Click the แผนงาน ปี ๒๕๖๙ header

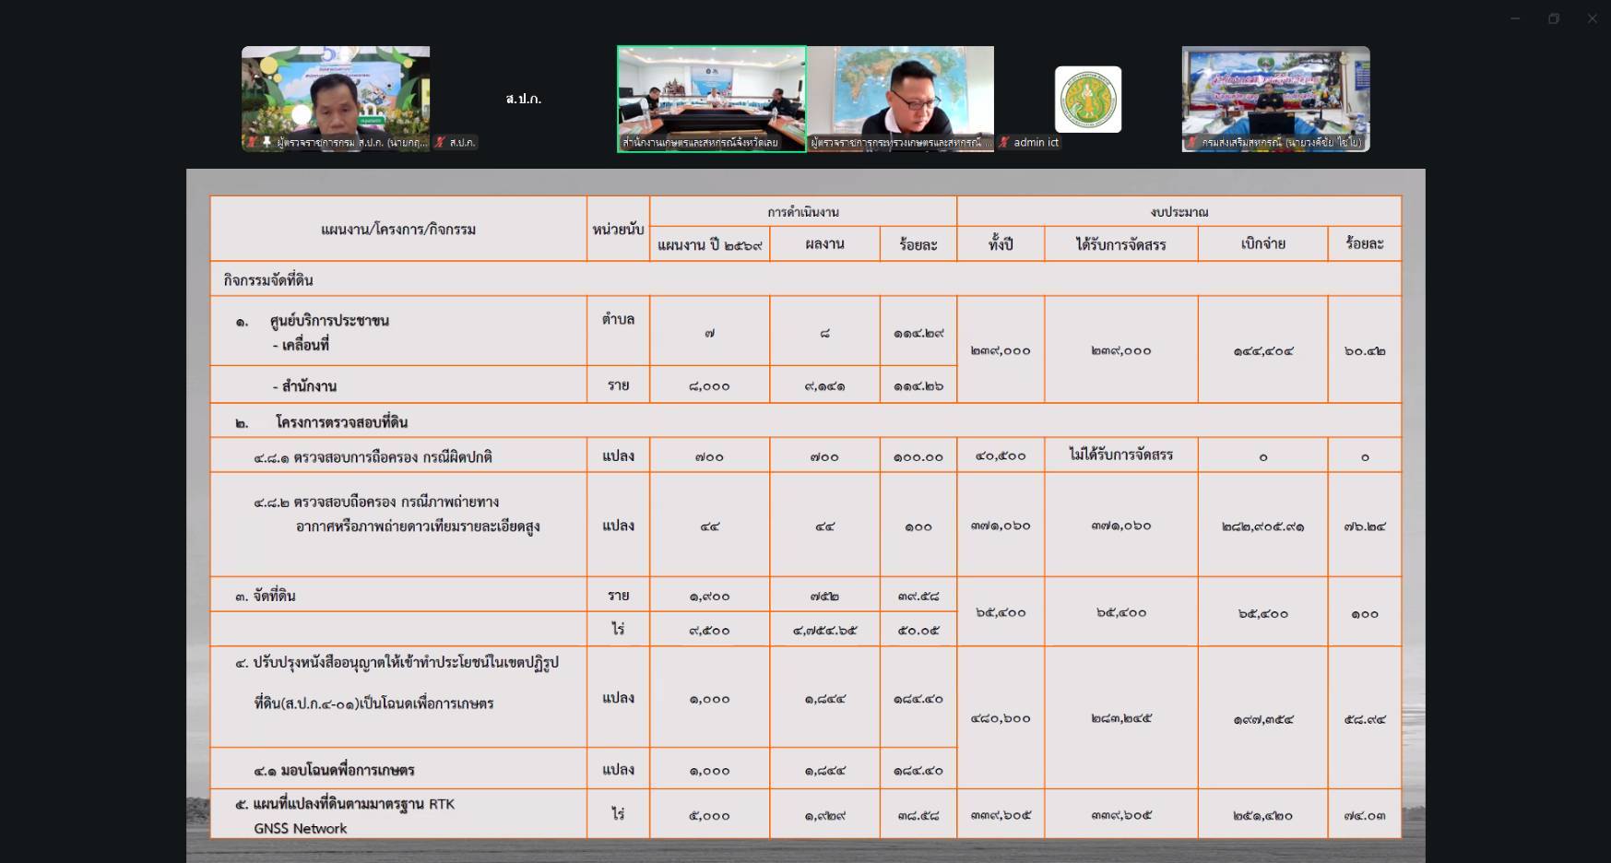[709, 244]
